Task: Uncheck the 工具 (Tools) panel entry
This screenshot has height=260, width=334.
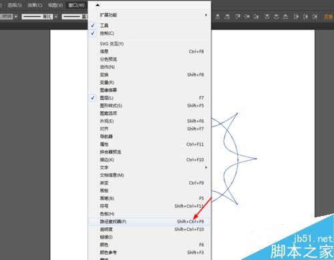Action: (x=150, y=25)
